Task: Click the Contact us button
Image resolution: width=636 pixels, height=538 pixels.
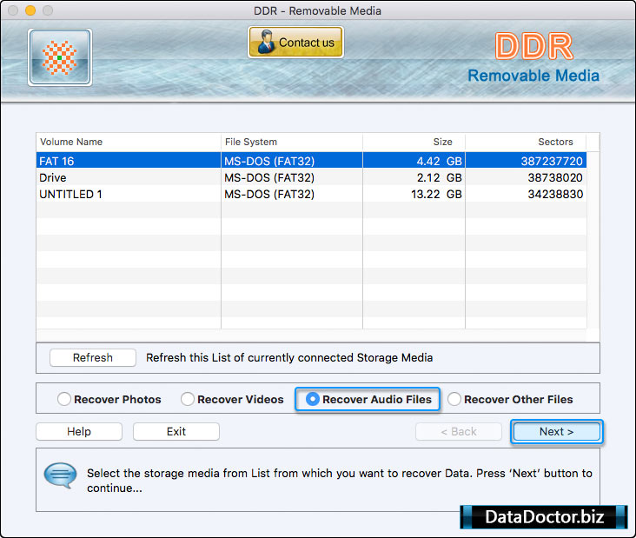Action: (295, 43)
